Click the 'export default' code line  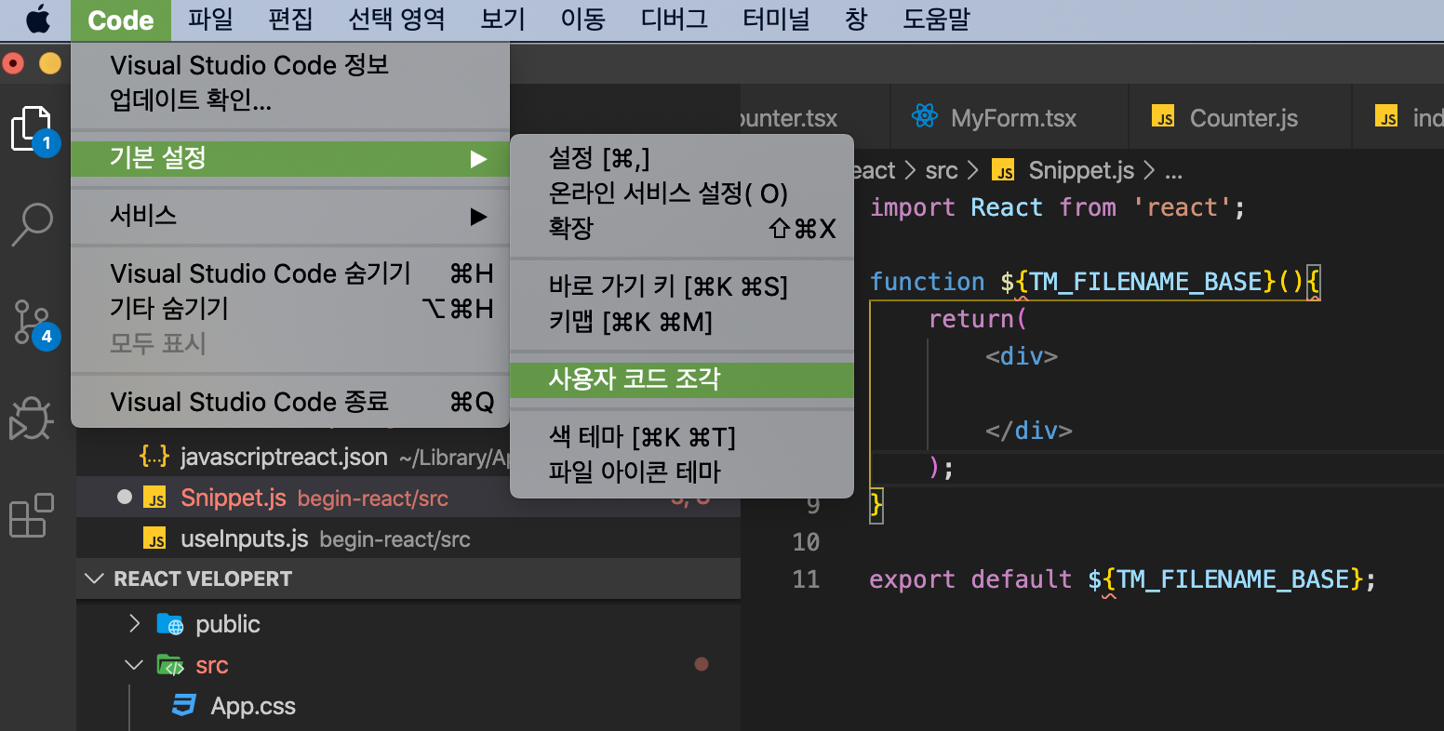[1122, 579]
